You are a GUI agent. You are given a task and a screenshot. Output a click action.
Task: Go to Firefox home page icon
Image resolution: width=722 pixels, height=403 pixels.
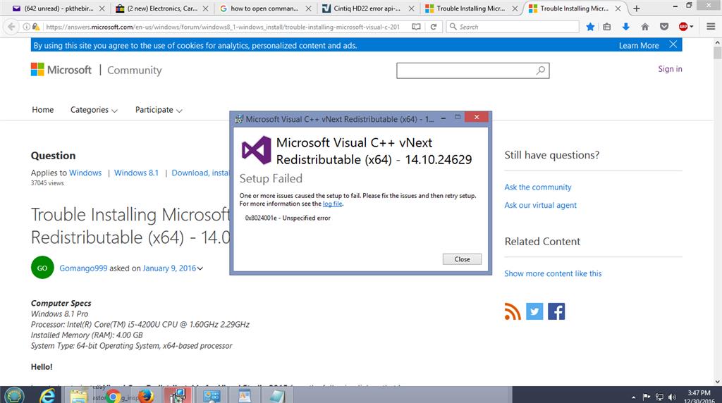(x=644, y=27)
